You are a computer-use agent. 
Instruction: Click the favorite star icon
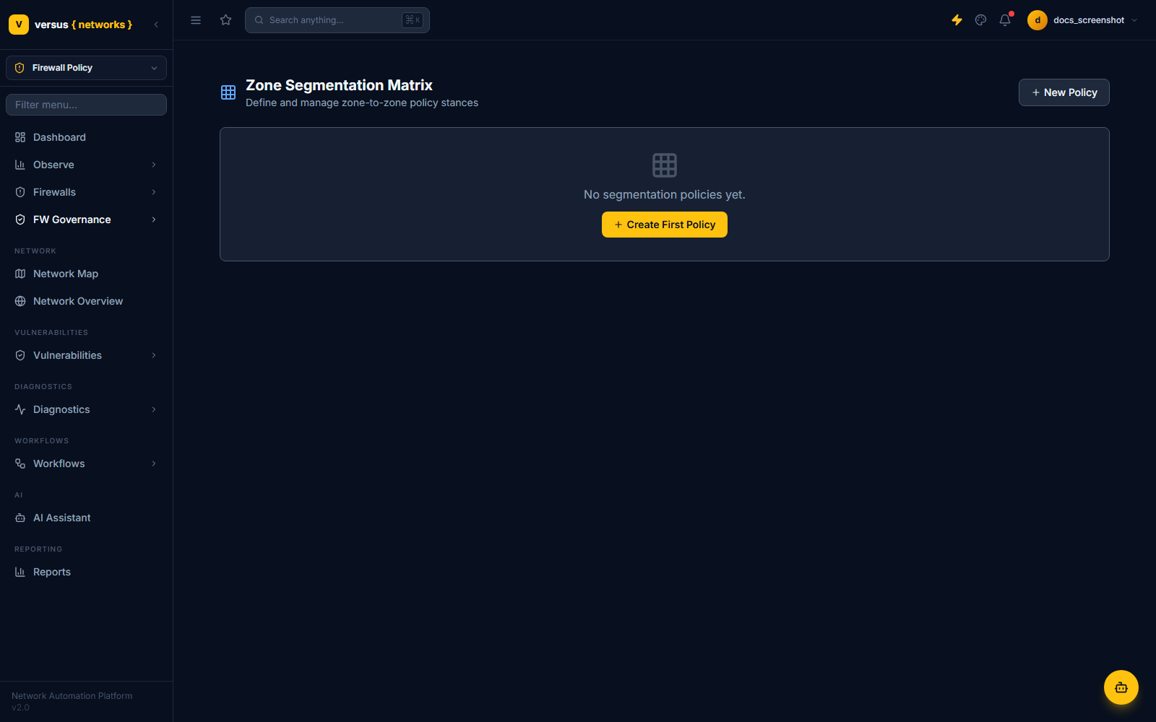pos(226,20)
